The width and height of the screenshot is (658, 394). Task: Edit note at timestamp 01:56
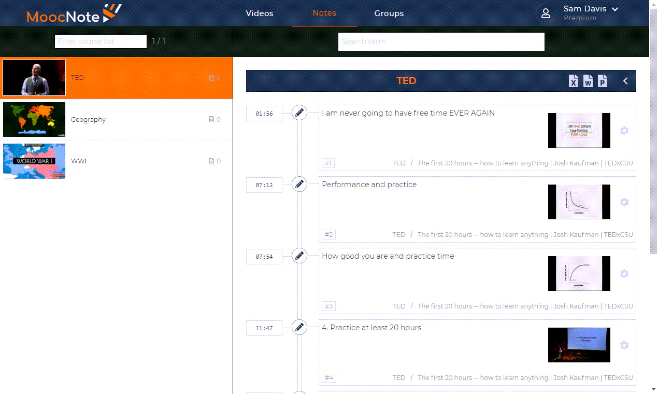click(x=299, y=112)
